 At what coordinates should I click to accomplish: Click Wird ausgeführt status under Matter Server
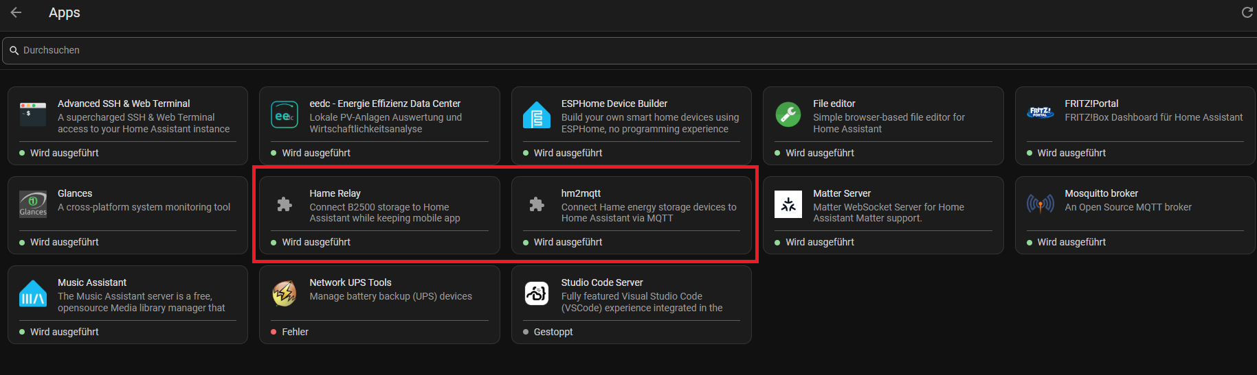820,242
